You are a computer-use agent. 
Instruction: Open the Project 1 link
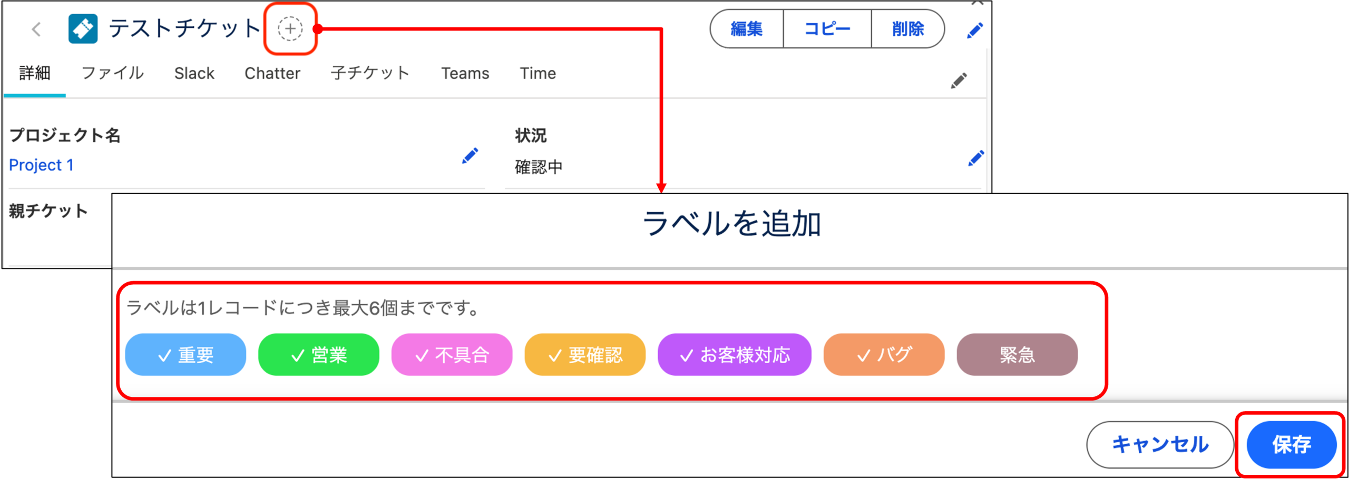coord(41,165)
